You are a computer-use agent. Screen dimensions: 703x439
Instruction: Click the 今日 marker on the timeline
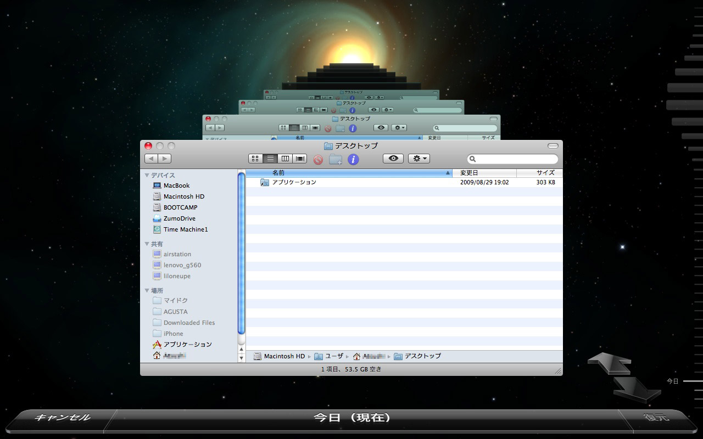(673, 381)
